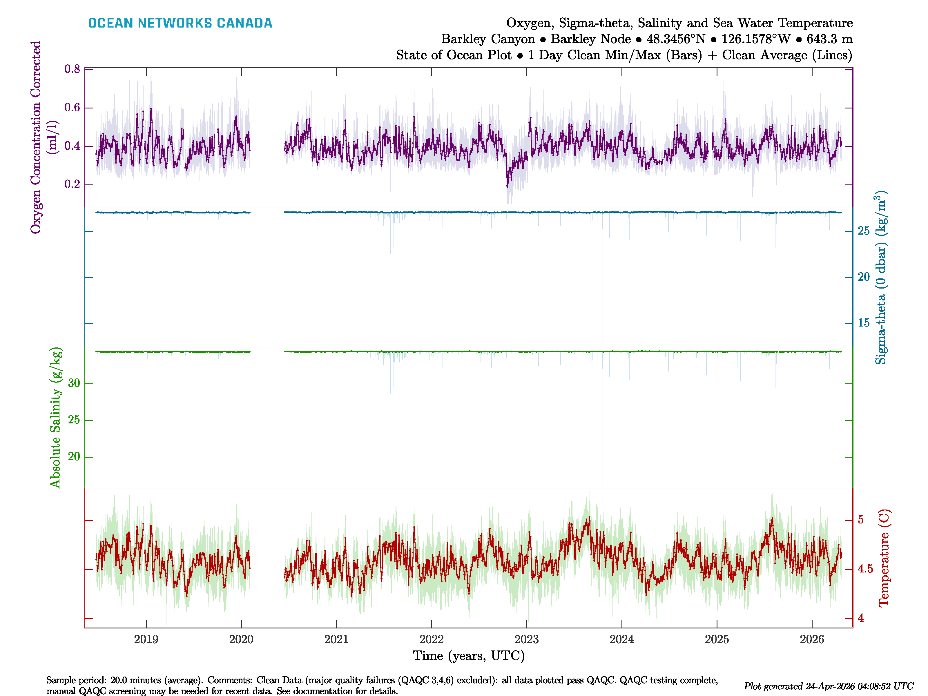Click the 2019 time axis label
Viewport: 928px width, 696px height.
point(146,639)
